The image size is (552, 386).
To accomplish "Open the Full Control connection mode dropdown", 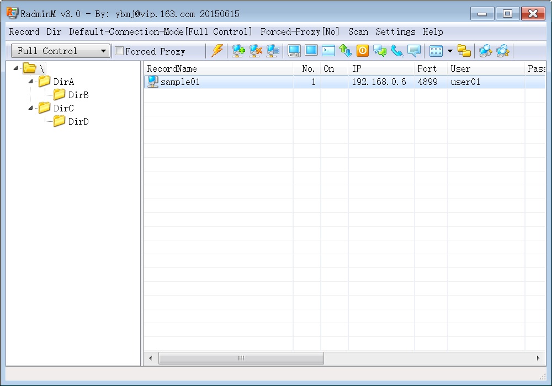I will click(61, 51).
